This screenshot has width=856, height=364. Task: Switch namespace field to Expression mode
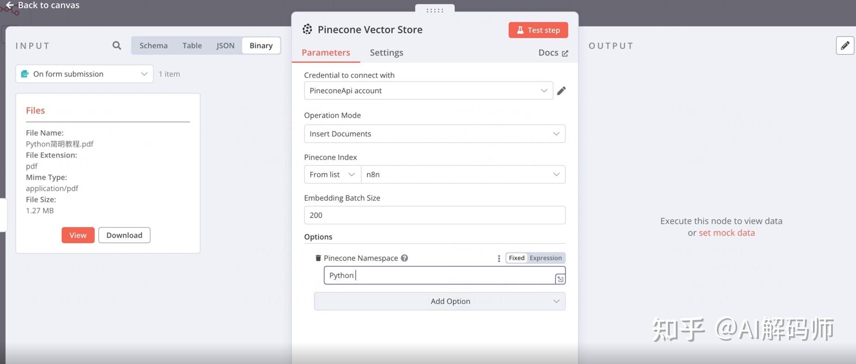tap(546, 258)
